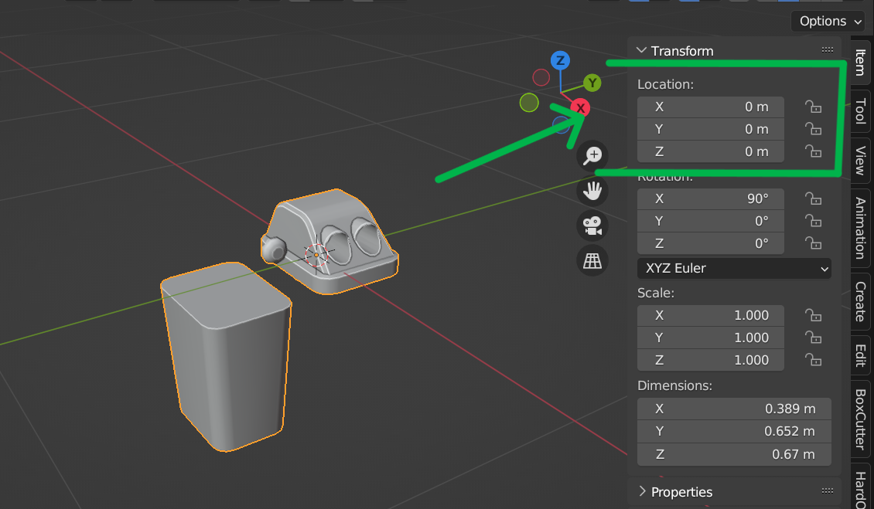Lock the Rotation Z value
Image resolution: width=874 pixels, height=509 pixels.
click(813, 243)
